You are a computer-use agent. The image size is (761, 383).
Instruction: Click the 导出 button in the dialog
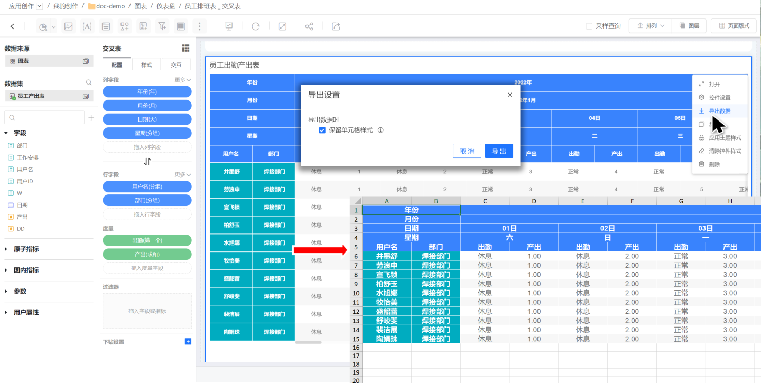coord(499,151)
